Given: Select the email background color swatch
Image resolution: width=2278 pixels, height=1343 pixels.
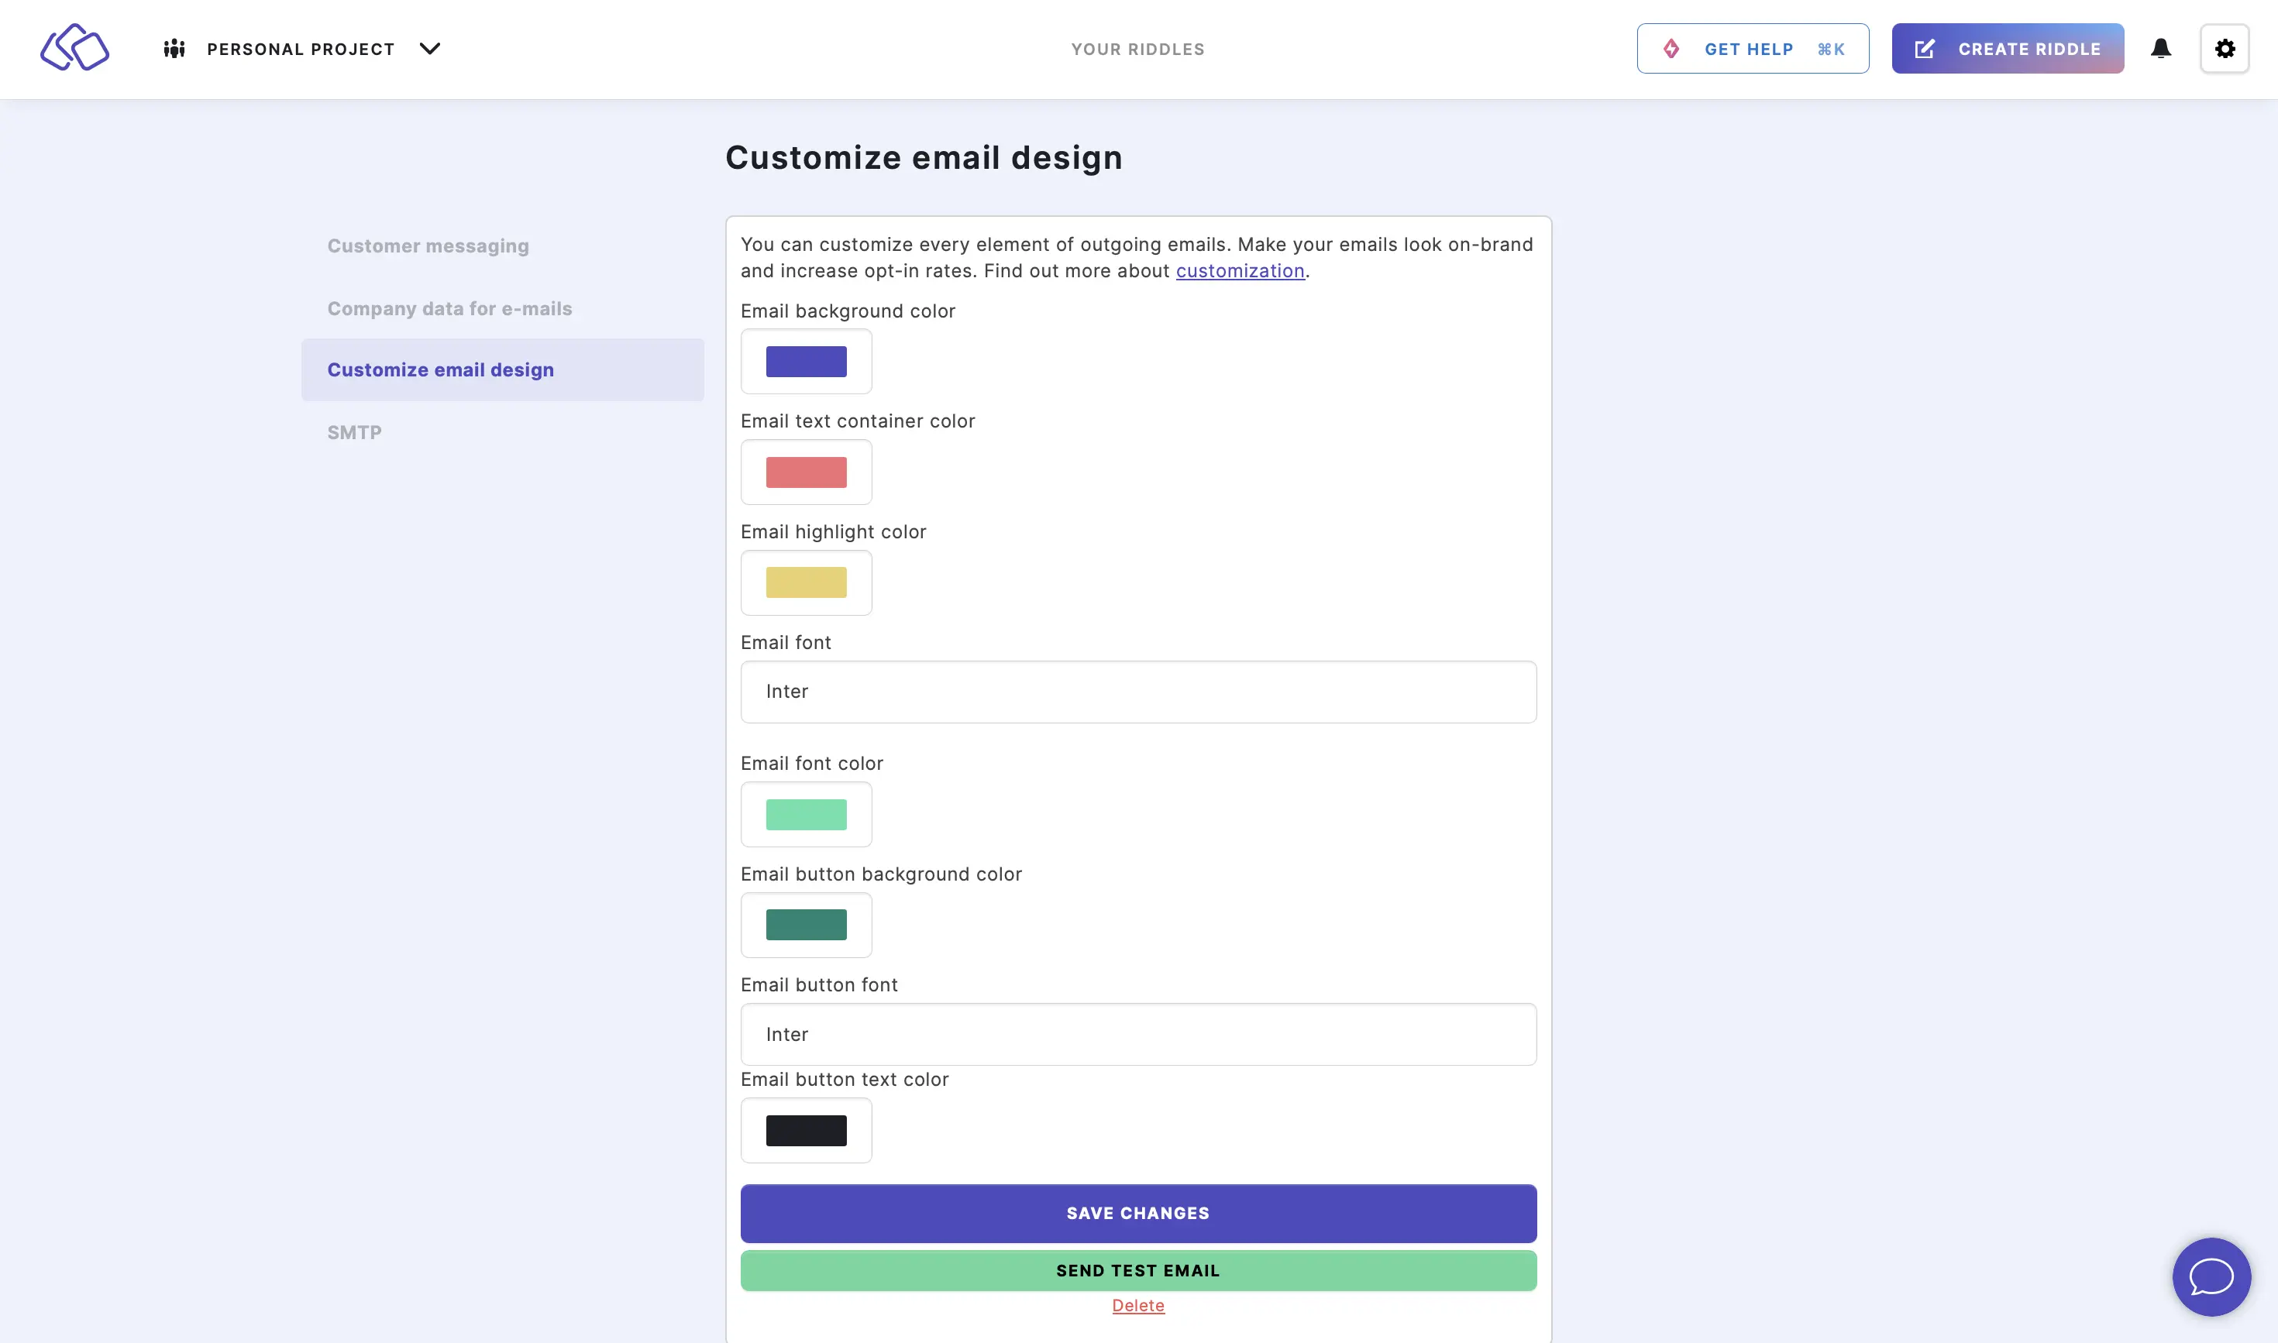Looking at the screenshot, I should pyautogui.click(x=806, y=359).
